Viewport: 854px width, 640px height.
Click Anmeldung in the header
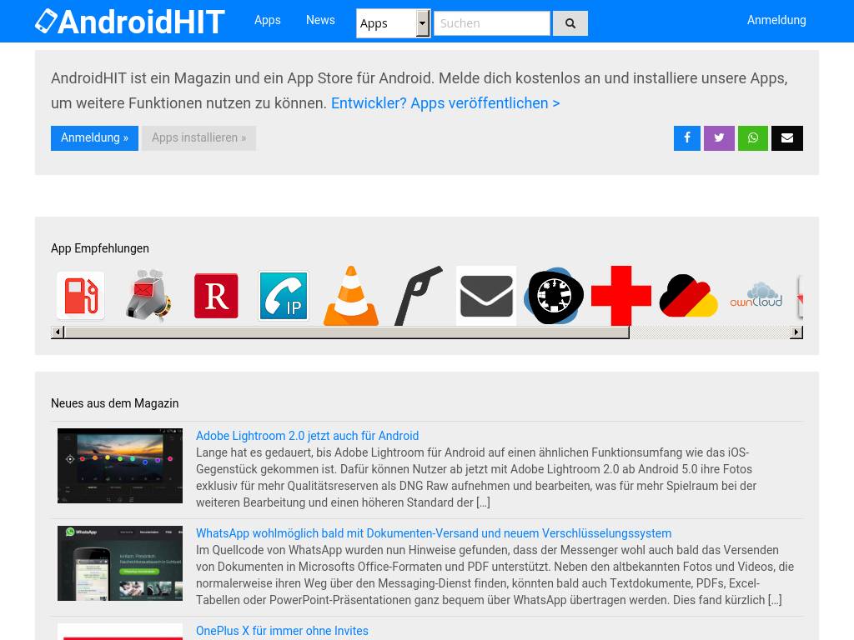click(x=776, y=20)
